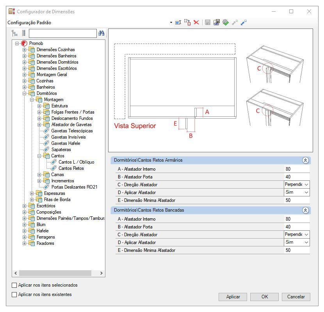Expand the Afastador de Gavetas node
This screenshot has width=324, height=312.
click(39, 125)
